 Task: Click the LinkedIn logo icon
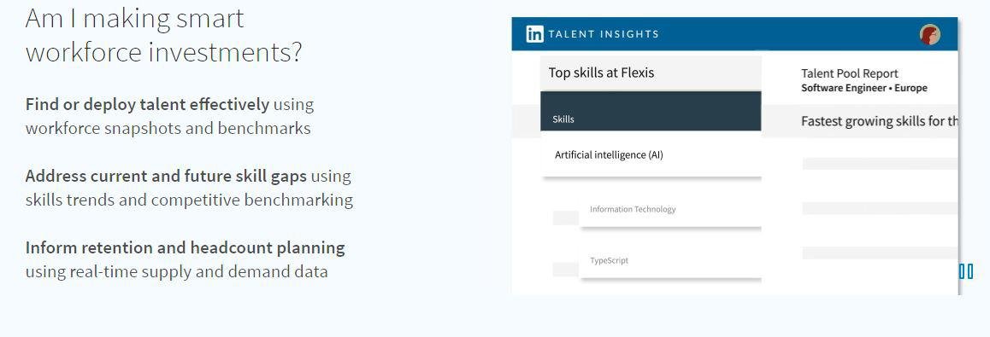point(534,34)
